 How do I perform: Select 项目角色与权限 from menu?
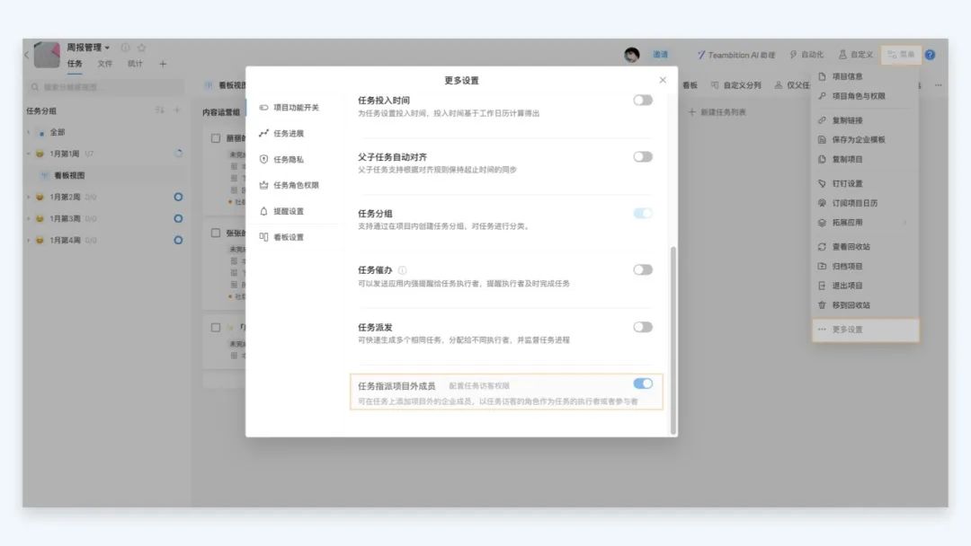865,96
